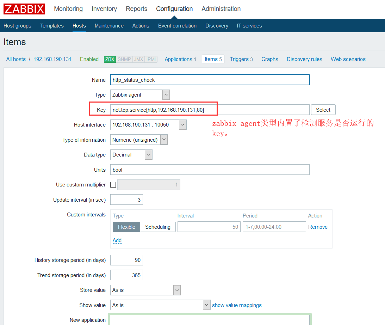Image resolution: width=385 pixels, height=325 pixels.
Task: Select the Flexible interval type
Action: [x=126, y=227]
